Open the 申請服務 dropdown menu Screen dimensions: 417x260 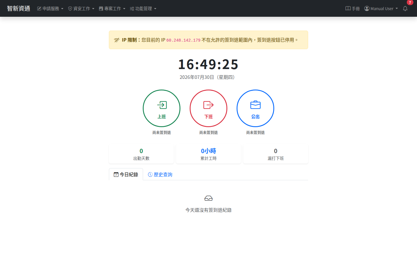(x=50, y=9)
